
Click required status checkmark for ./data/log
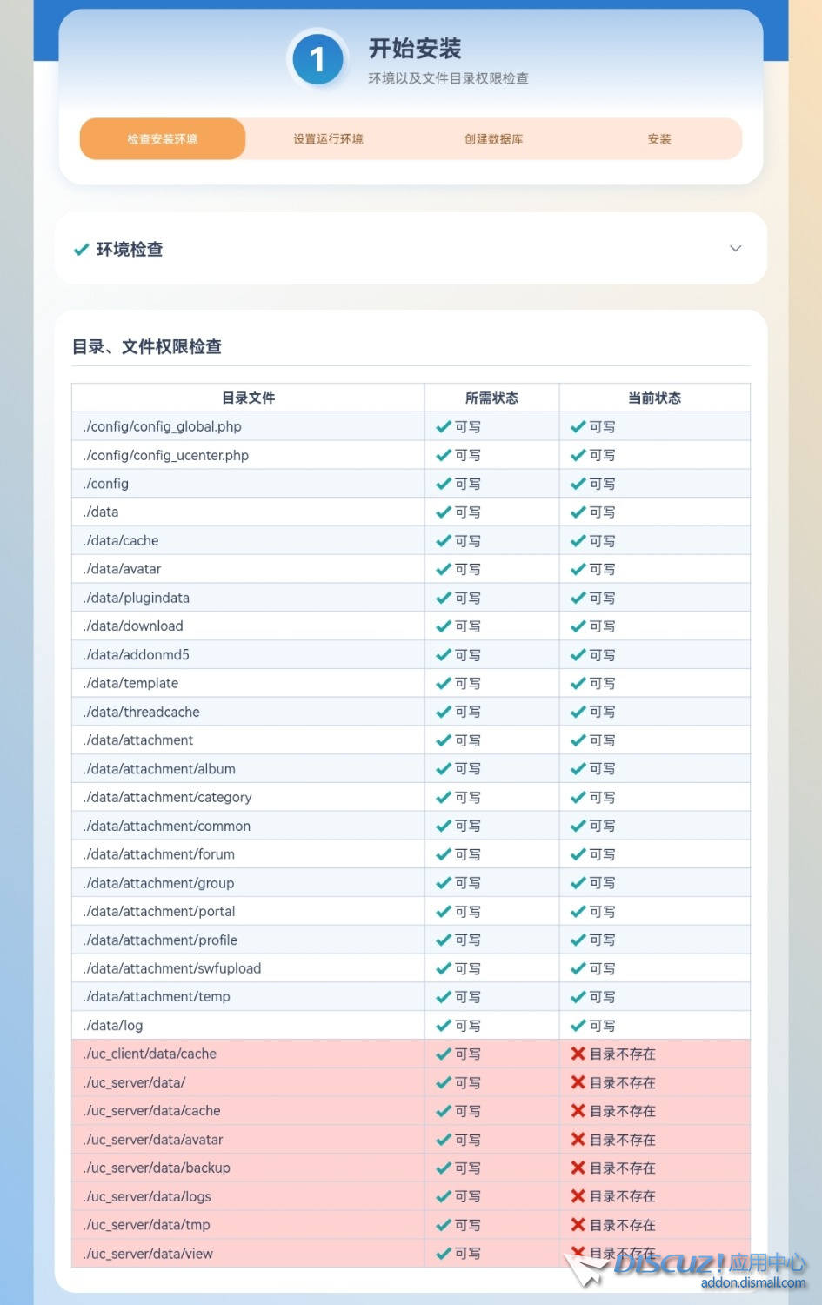(444, 1025)
